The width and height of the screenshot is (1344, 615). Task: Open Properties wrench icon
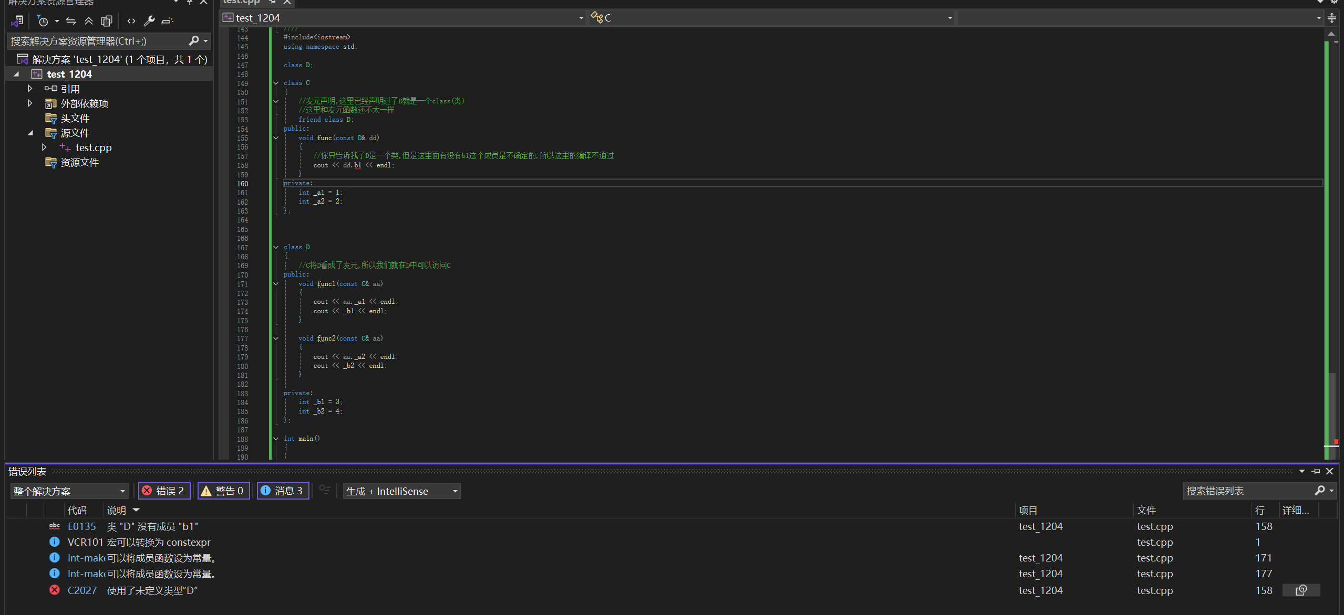149,21
